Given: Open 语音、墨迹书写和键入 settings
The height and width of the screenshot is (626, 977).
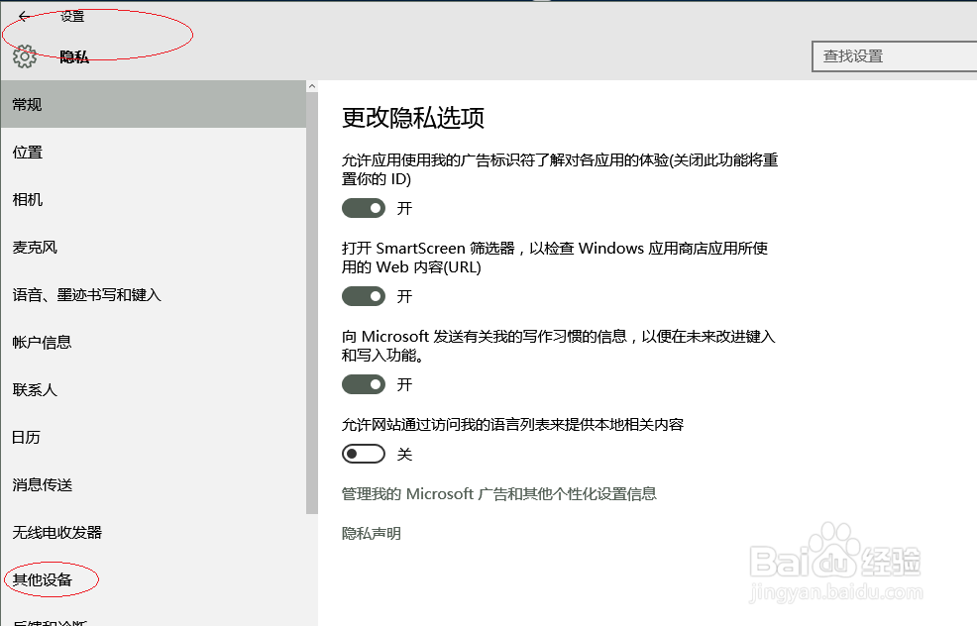Looking at the screenshot, I should coord(154,294).
